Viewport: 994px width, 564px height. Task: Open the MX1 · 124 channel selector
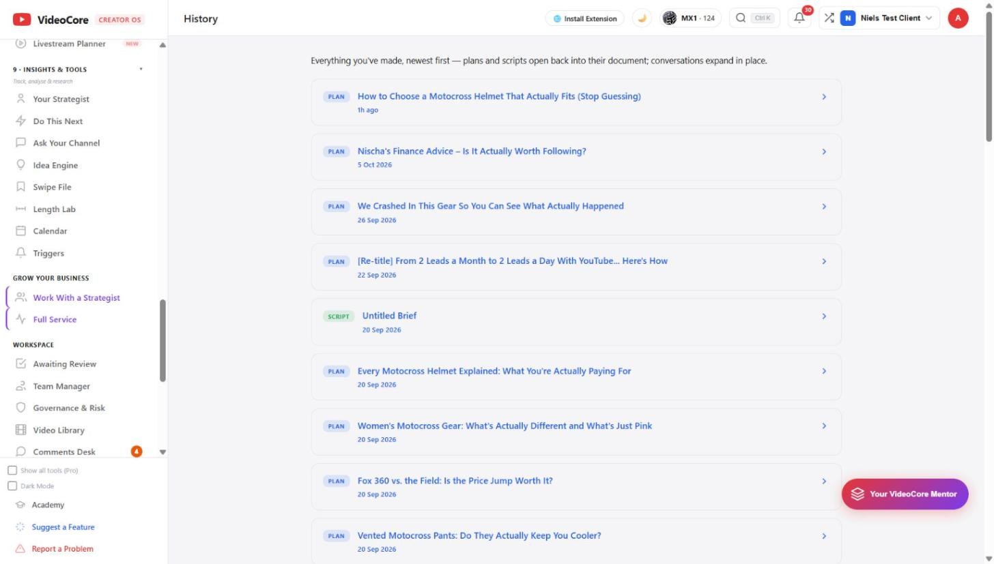pos(690,18)
